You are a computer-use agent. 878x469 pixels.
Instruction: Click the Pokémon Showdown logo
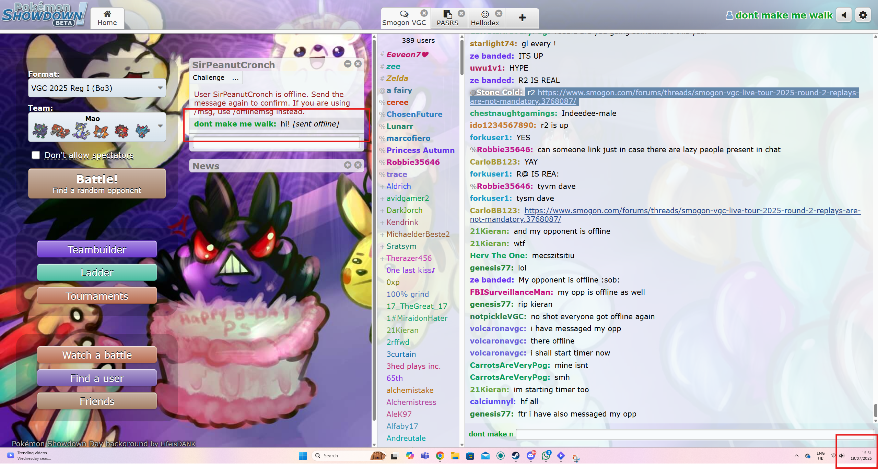click(x=44, y=14)
